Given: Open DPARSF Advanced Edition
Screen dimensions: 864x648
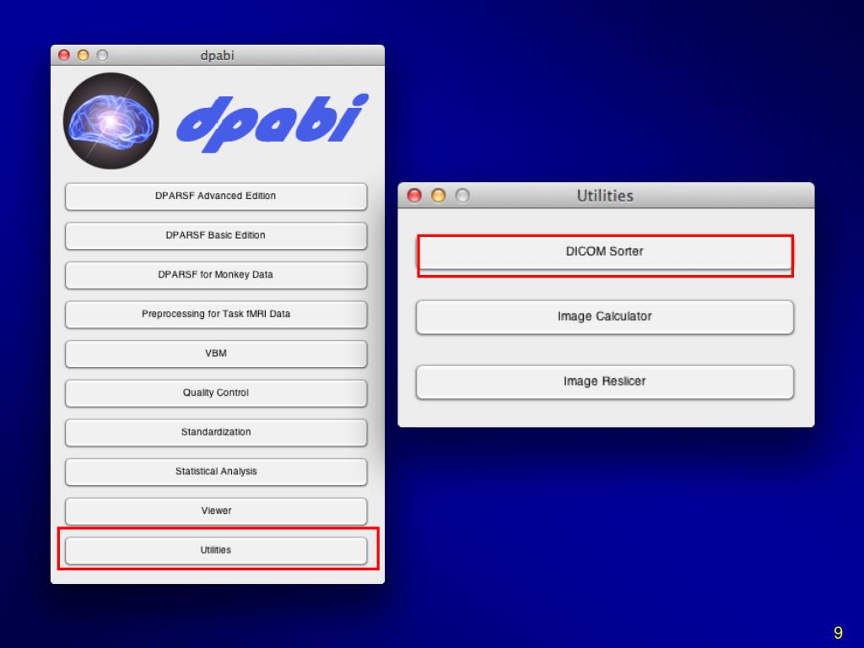Looking at the screenshot, I should coord(216,196).
